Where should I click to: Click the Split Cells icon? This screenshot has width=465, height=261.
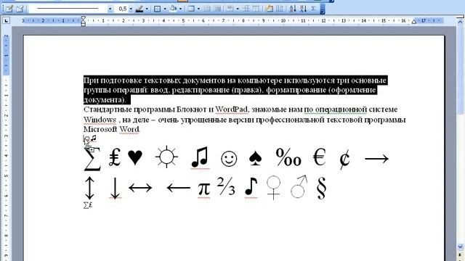click(218, 9)
